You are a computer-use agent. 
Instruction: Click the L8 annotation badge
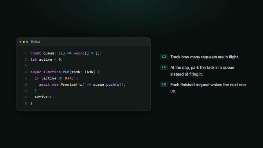tap(164, 85)
